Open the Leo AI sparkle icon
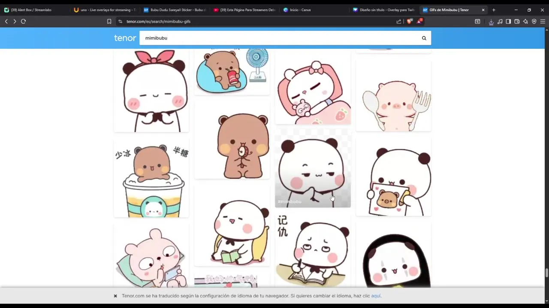The height and width of the screenshot is (308, 549). pos(525,21)
